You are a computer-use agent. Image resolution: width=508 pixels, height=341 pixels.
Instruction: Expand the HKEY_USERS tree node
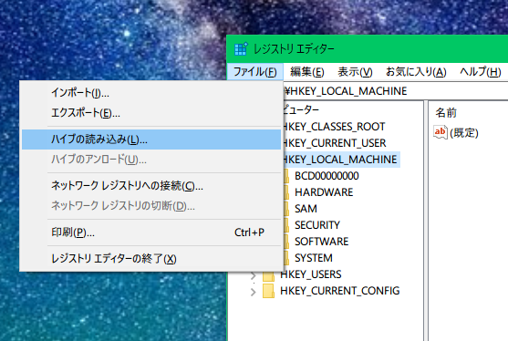(254, 276)
